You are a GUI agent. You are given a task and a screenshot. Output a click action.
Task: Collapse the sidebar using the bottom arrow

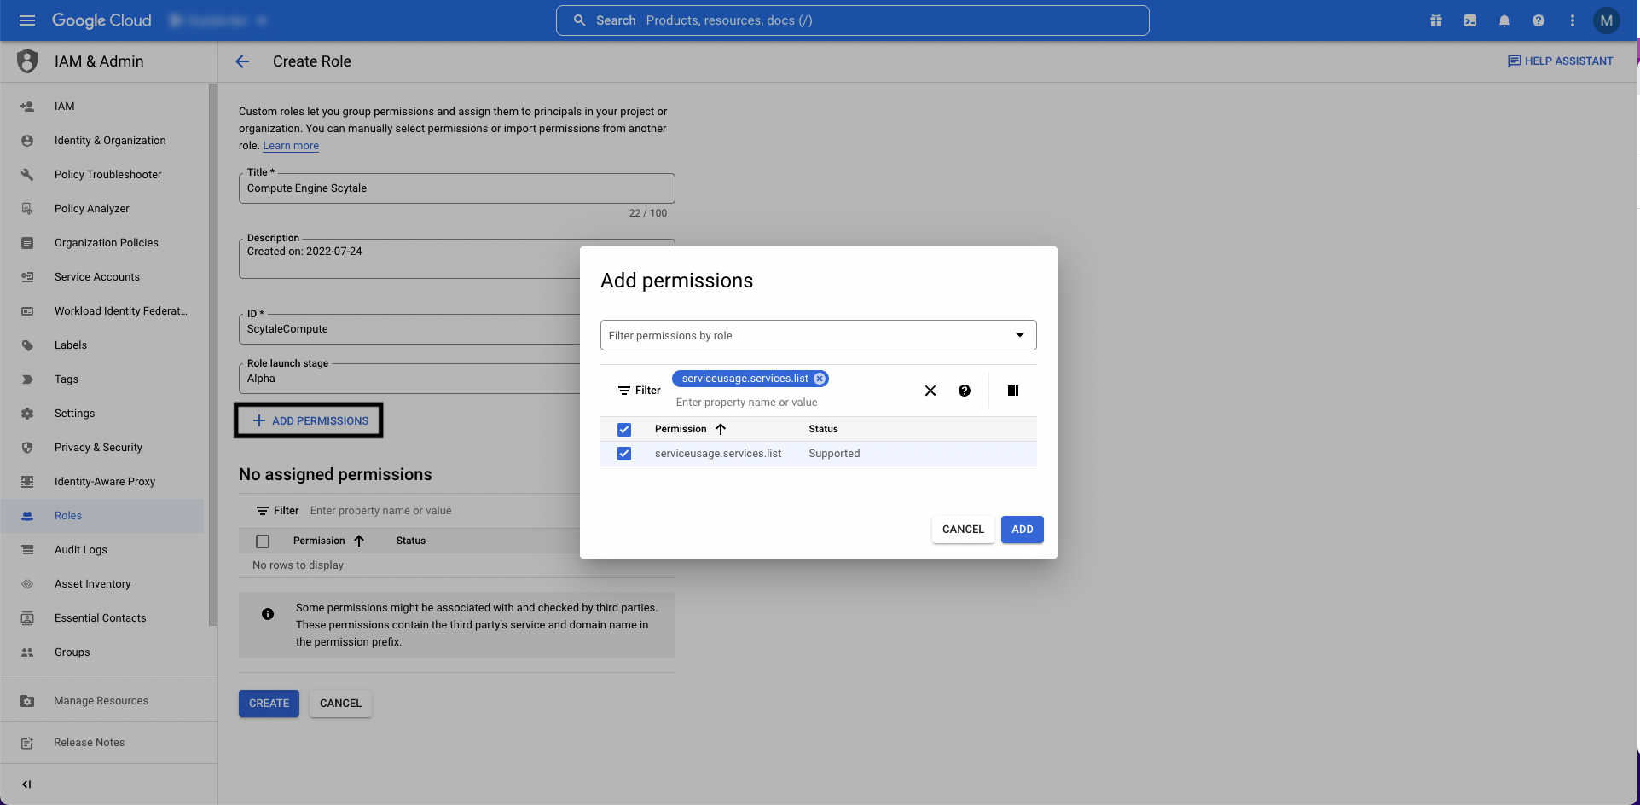[26, 785]
